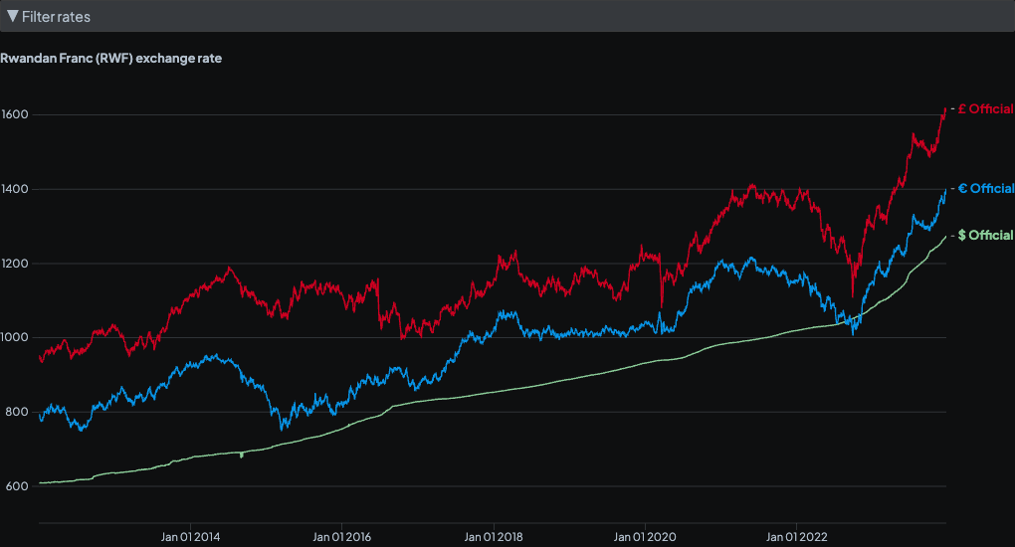
Task: Select the £ Official series label
Action: click(x=986, y=108)
